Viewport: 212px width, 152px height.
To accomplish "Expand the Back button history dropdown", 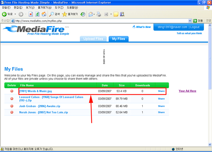I will tap(15, 14).
